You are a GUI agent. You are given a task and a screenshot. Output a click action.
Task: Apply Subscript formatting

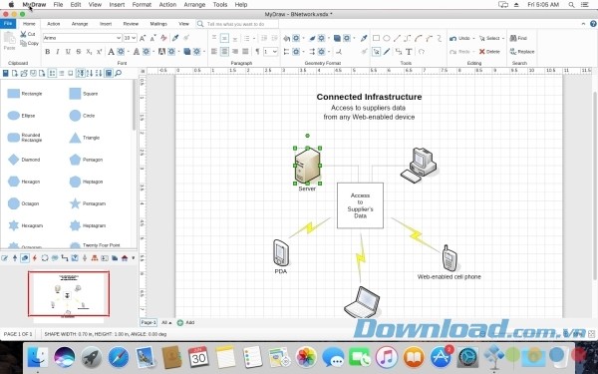point(89,51)
